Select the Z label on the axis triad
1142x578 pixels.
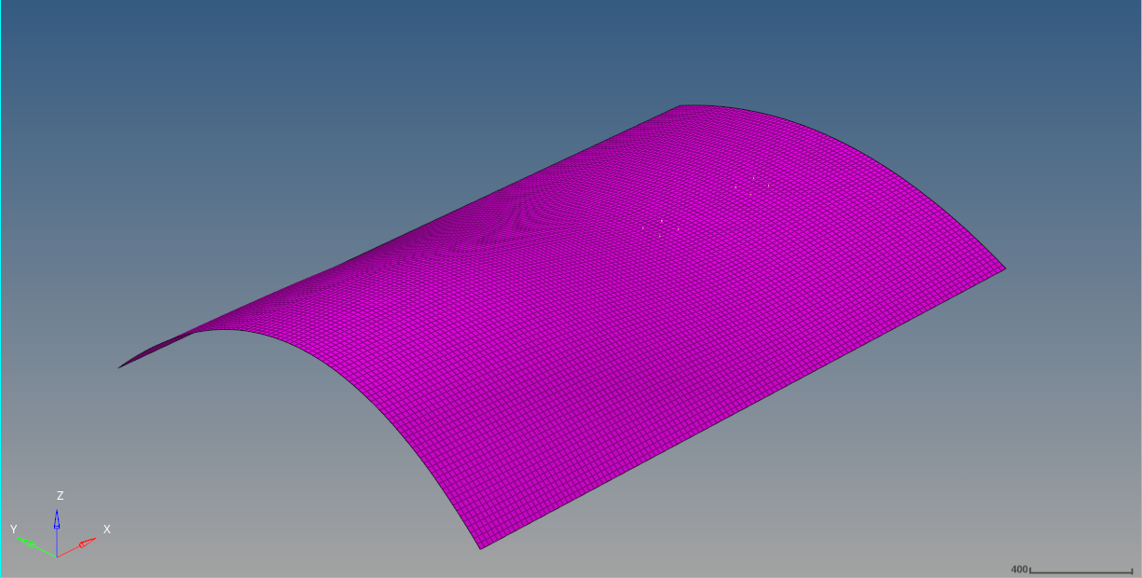60,496
